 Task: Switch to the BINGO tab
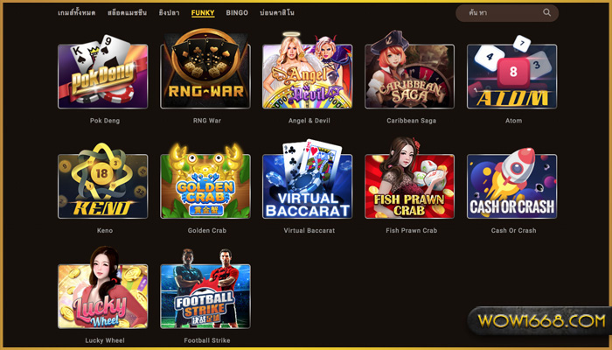pyautogui.click(x=237, y=12)
